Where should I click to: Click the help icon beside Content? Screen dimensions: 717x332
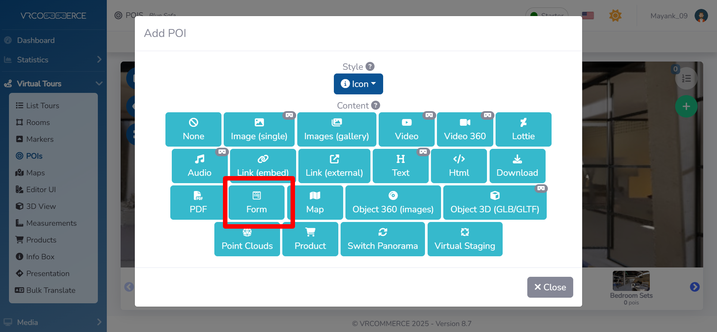tap(376, 106)
